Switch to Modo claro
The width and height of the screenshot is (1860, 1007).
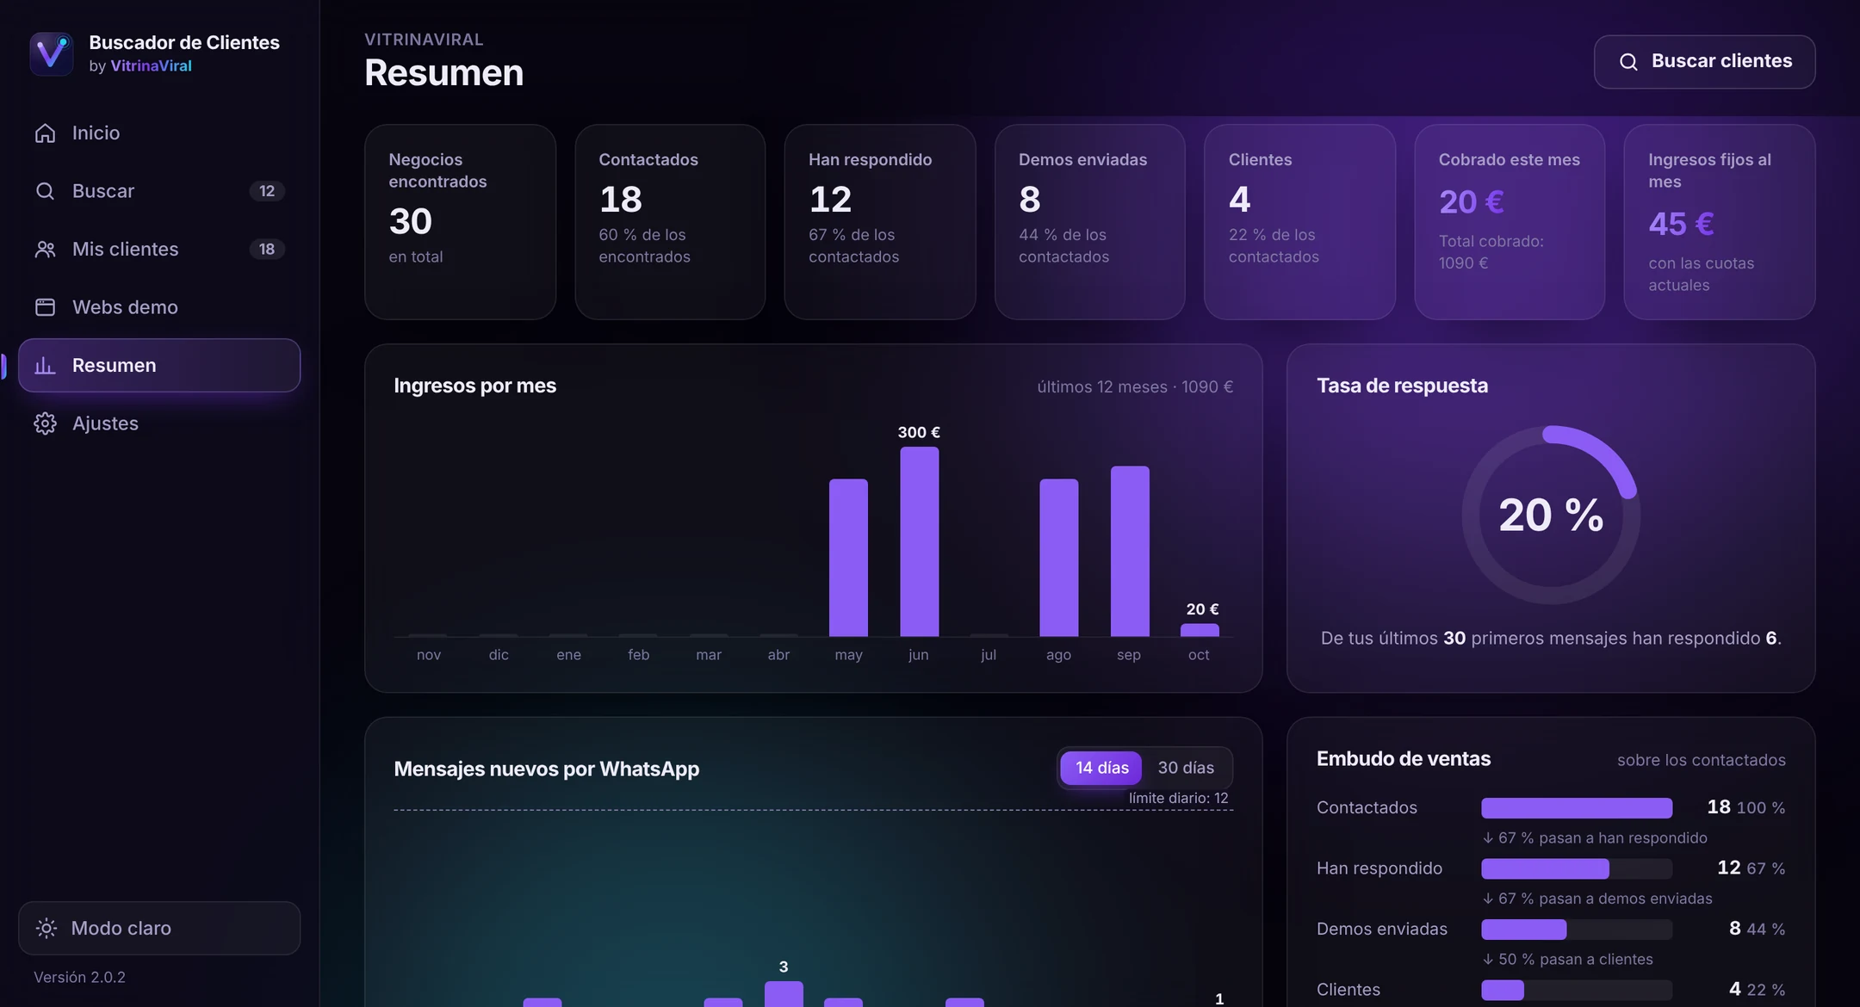(159, 928)
